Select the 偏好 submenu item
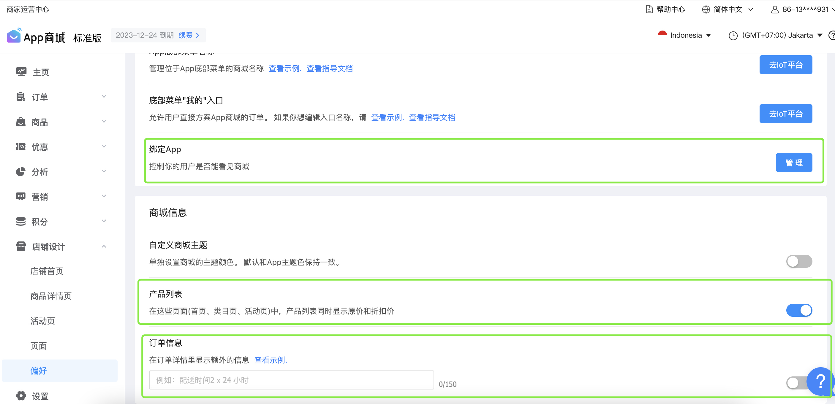The image size is (835, 404). tap(60, 371)
